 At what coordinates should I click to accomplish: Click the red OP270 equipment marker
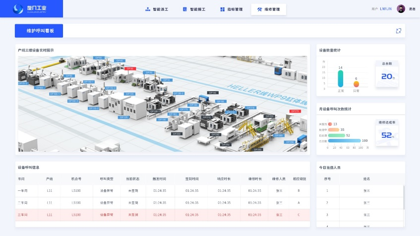[295, 111]
